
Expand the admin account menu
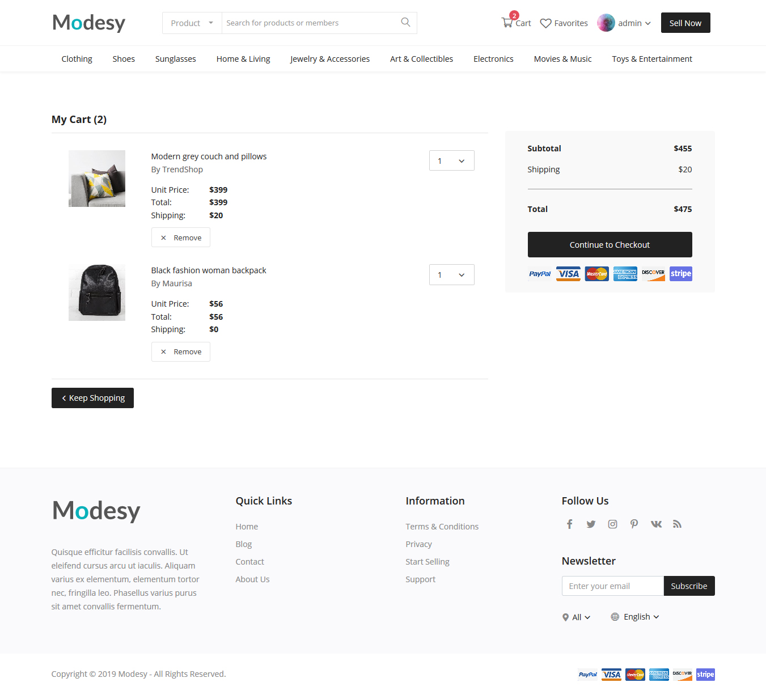pyautogui.click(x=624, y=23)
